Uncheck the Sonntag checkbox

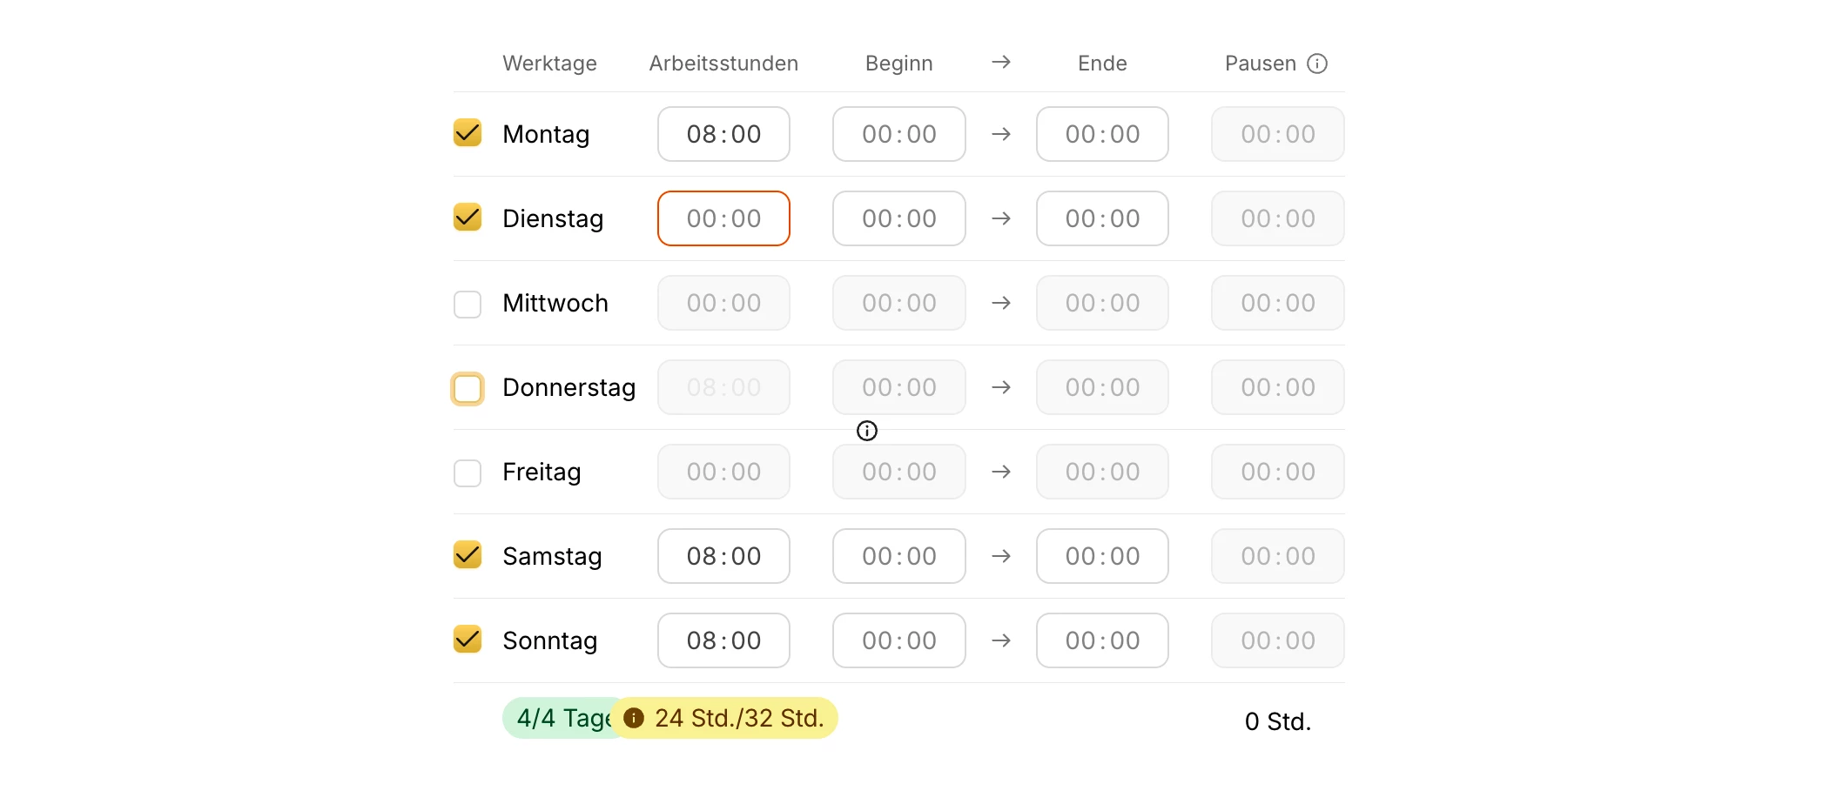[468, 640]
